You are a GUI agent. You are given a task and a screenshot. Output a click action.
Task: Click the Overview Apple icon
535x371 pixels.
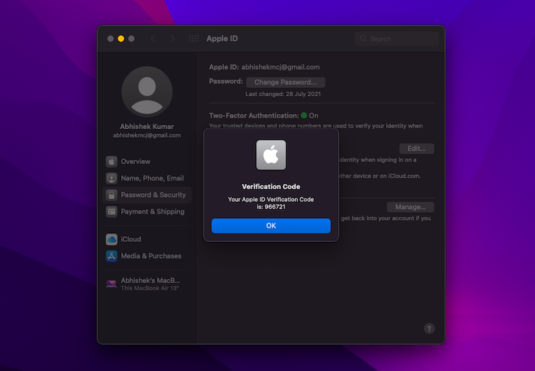[111, 161]
